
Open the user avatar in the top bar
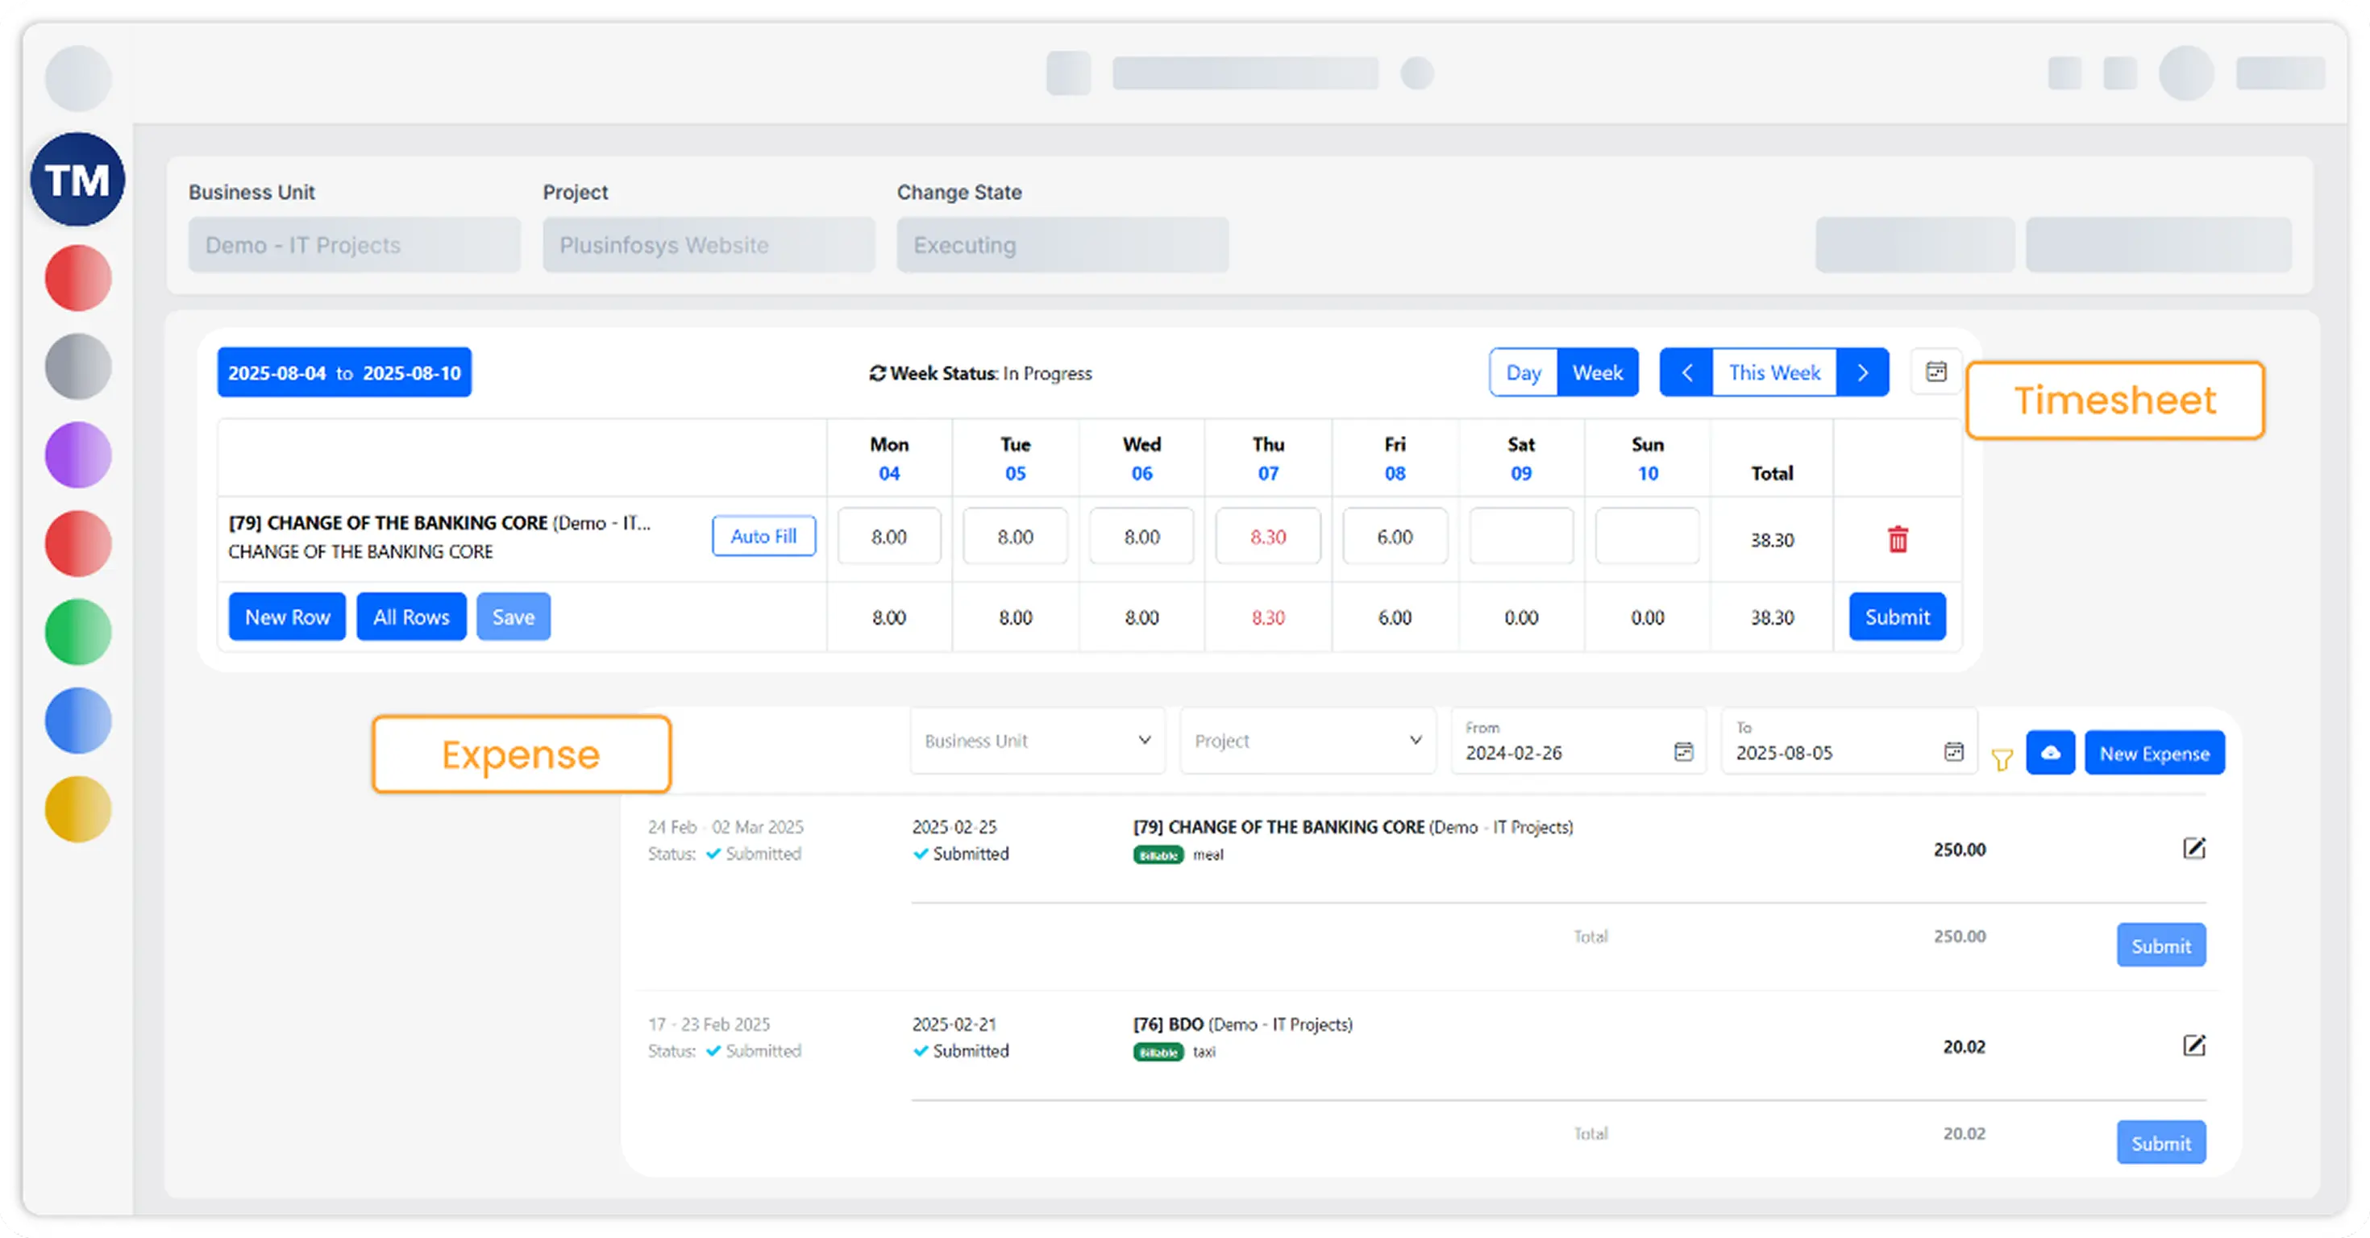(2185, 73)
